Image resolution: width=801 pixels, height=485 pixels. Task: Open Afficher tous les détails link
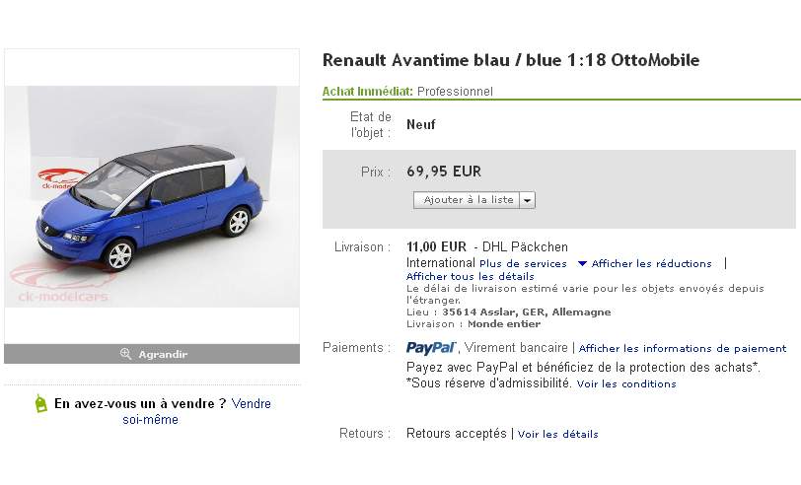pyautogui.click(x=467, y=277)
